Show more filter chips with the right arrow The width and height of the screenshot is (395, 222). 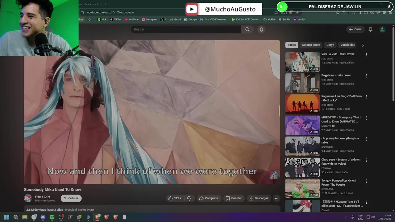[x=363, y=45]
